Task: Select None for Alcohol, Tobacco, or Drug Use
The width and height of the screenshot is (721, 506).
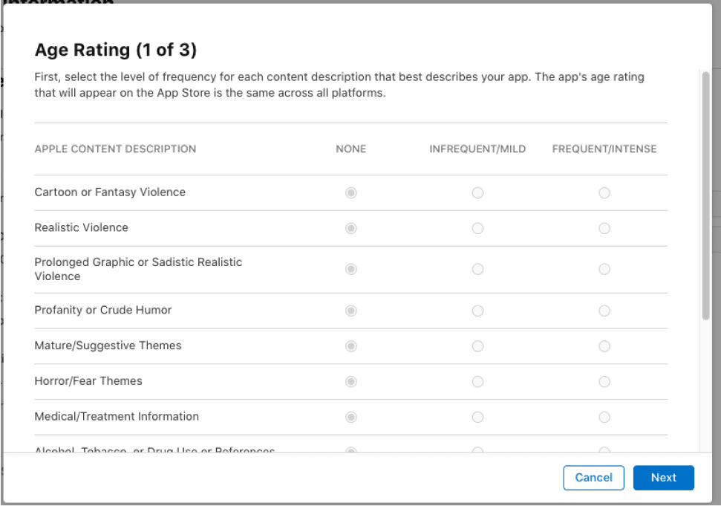Action: click(x=350, y=450)
